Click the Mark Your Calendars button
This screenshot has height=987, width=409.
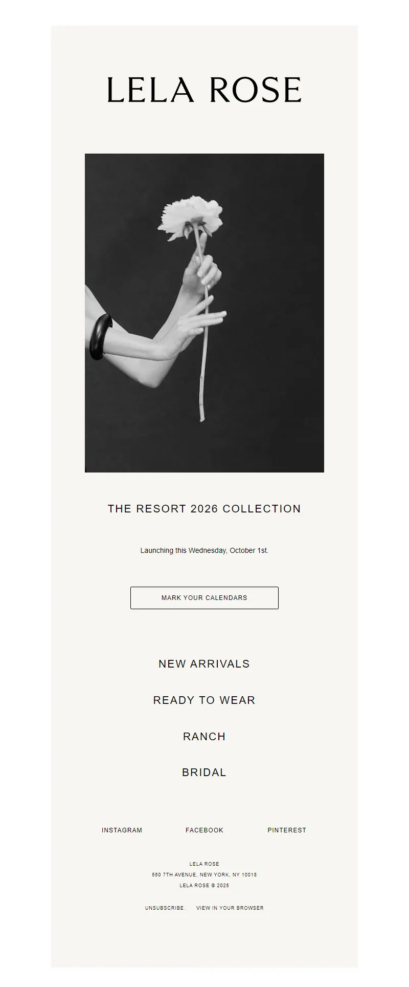204,598
